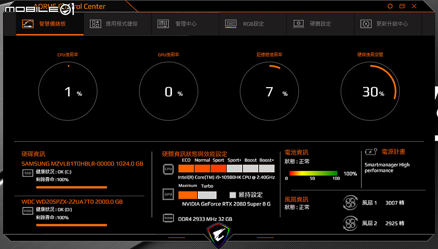Click the 智慧儀錶板 tab laptop icon

(x=28, y=24)
